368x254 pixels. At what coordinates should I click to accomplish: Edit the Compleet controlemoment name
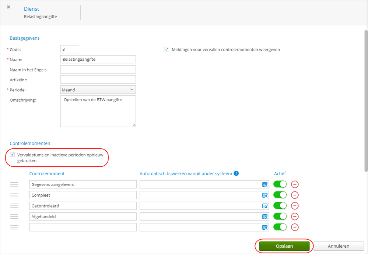83,195
